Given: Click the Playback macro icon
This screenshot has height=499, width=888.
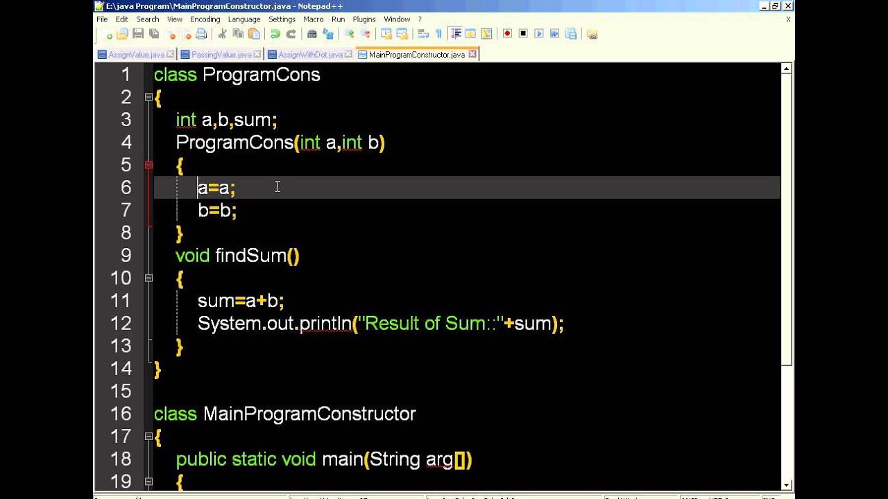Looking at the screenshot, I should pos(539,34).
